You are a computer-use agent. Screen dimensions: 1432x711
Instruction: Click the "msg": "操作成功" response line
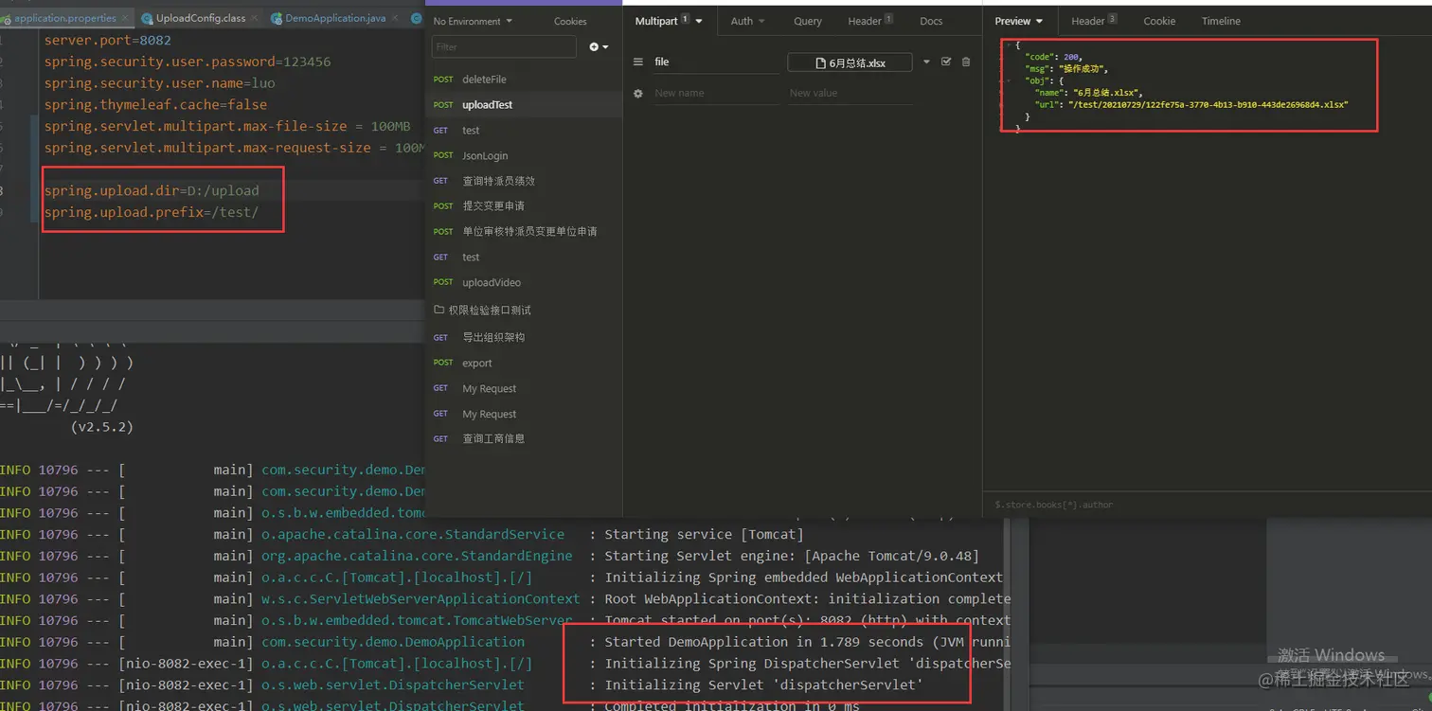click(1065, 69)
